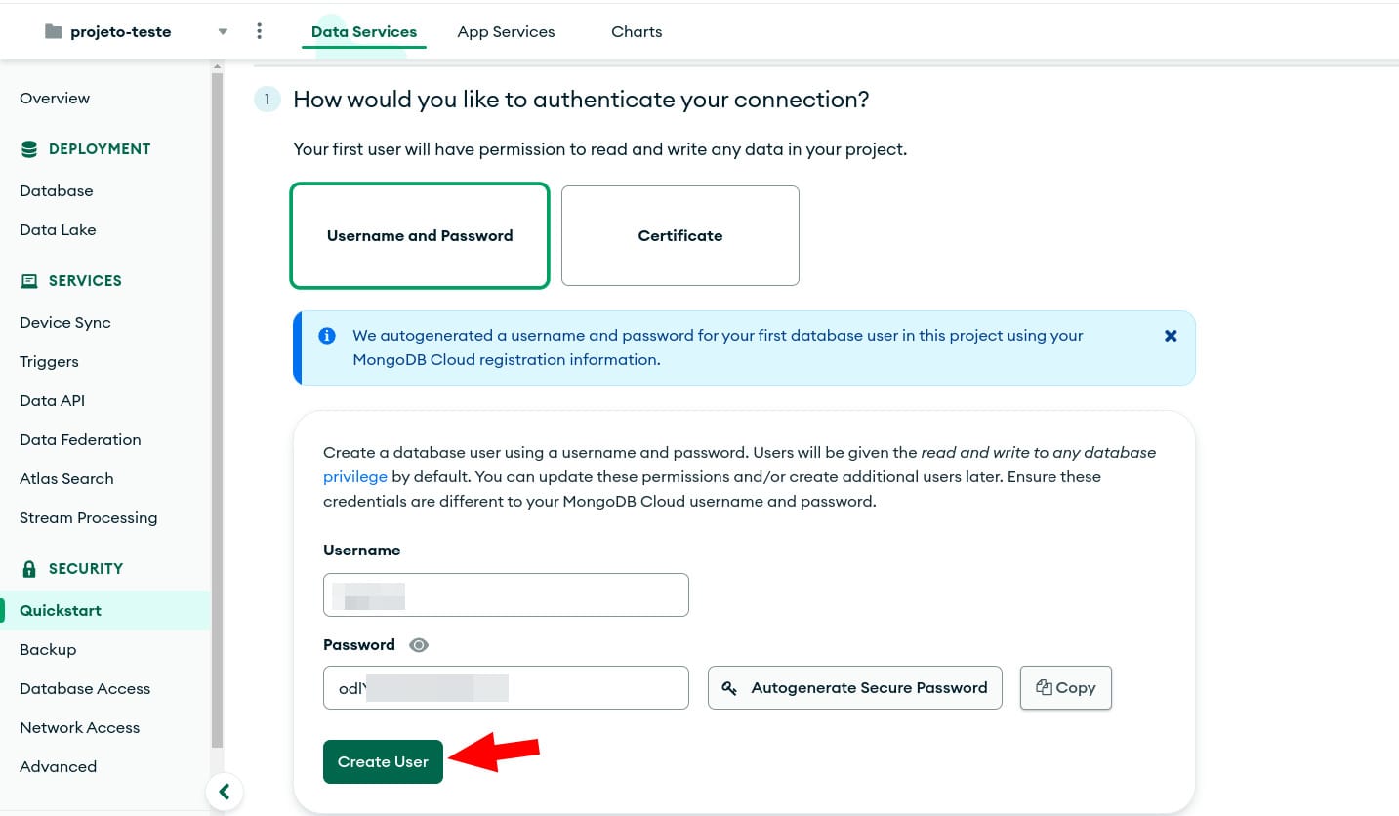Viewport: 1399px width, 816px height.
Task: Select Certificate authentication option
Action: tap(680, 235)
